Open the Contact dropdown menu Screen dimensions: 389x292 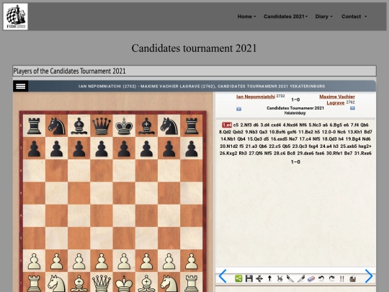click(354, 17)
